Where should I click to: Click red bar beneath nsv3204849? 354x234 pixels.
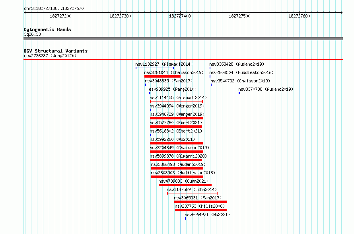tap(176, 152)
